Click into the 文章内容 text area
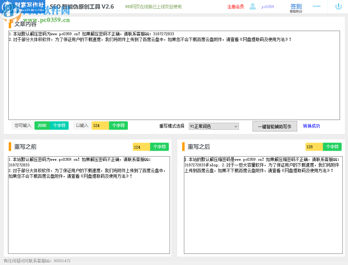 [x=174, y=80]
